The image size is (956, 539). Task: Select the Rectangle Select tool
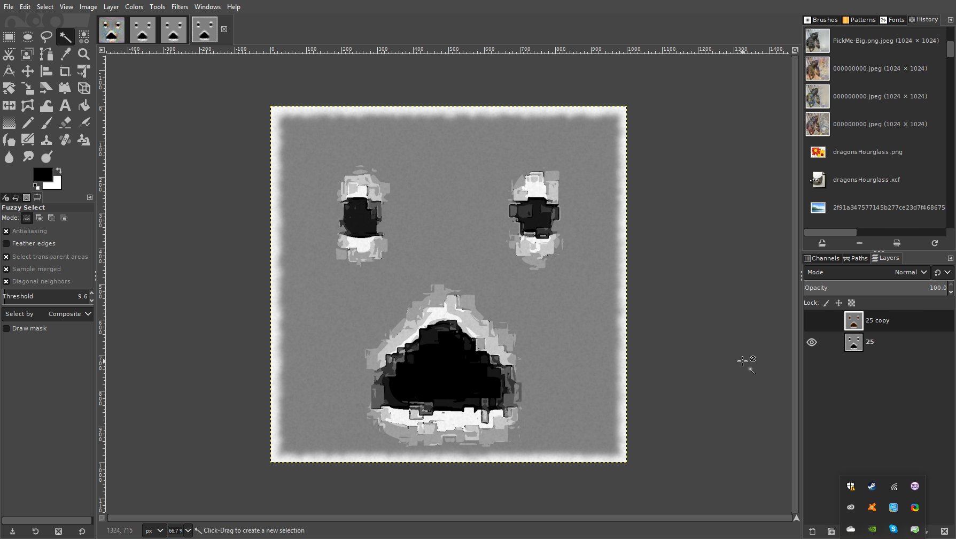click(9, 37)
